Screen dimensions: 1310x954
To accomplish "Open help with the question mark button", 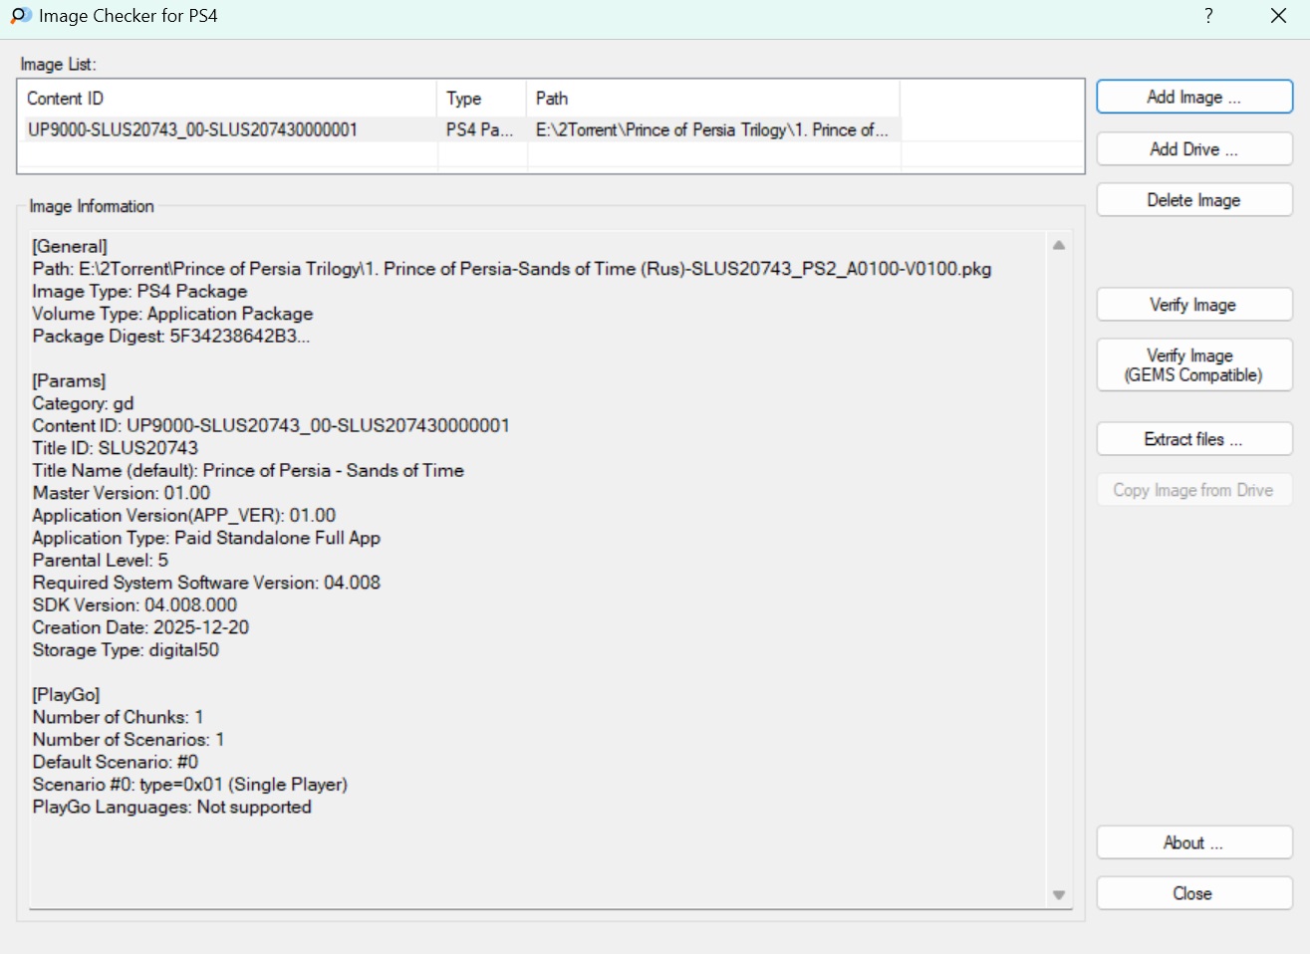I will (x=1208, y=16).
